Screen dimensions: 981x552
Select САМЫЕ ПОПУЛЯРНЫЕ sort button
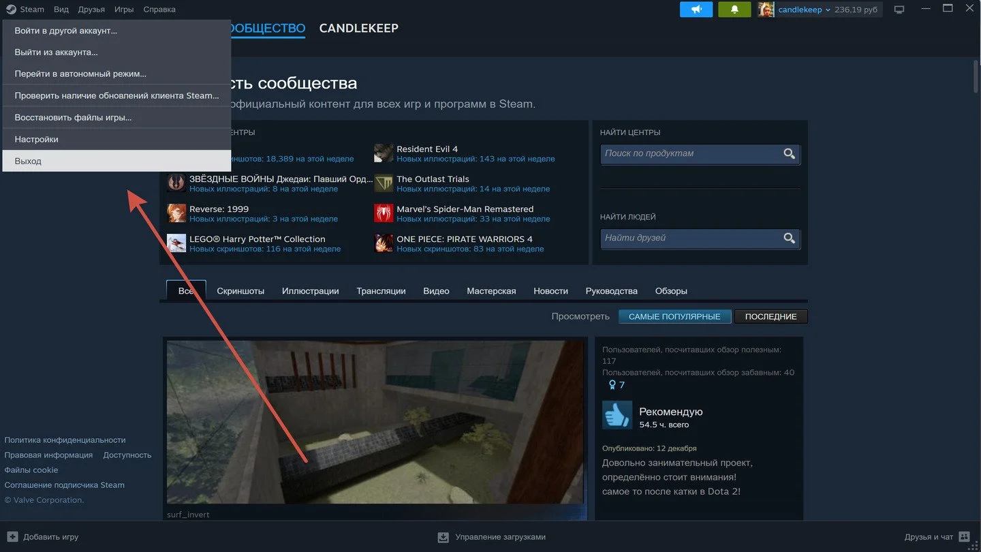point(674,317)
